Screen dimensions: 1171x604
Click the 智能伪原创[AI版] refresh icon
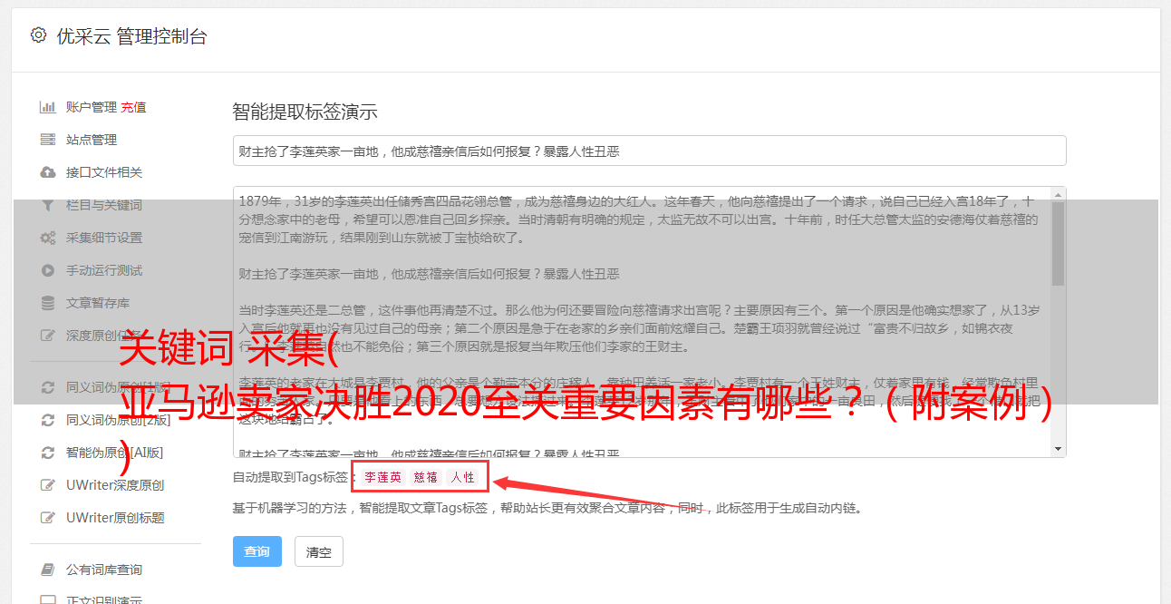tap(48, 452)
